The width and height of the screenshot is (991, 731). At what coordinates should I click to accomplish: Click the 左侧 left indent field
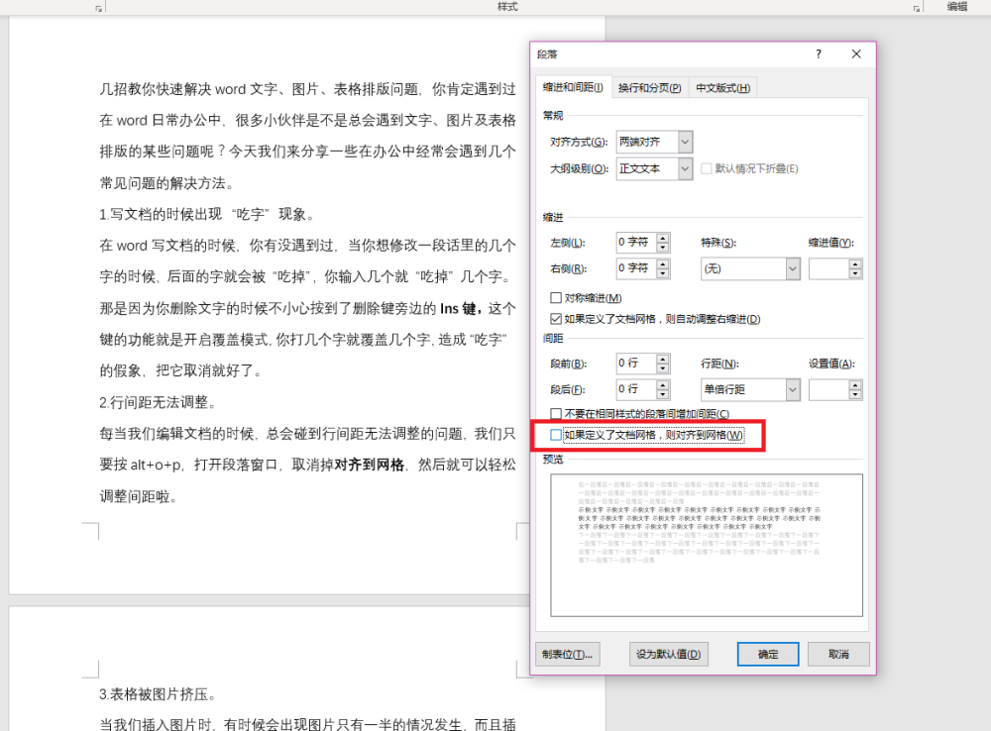[636, 242]
